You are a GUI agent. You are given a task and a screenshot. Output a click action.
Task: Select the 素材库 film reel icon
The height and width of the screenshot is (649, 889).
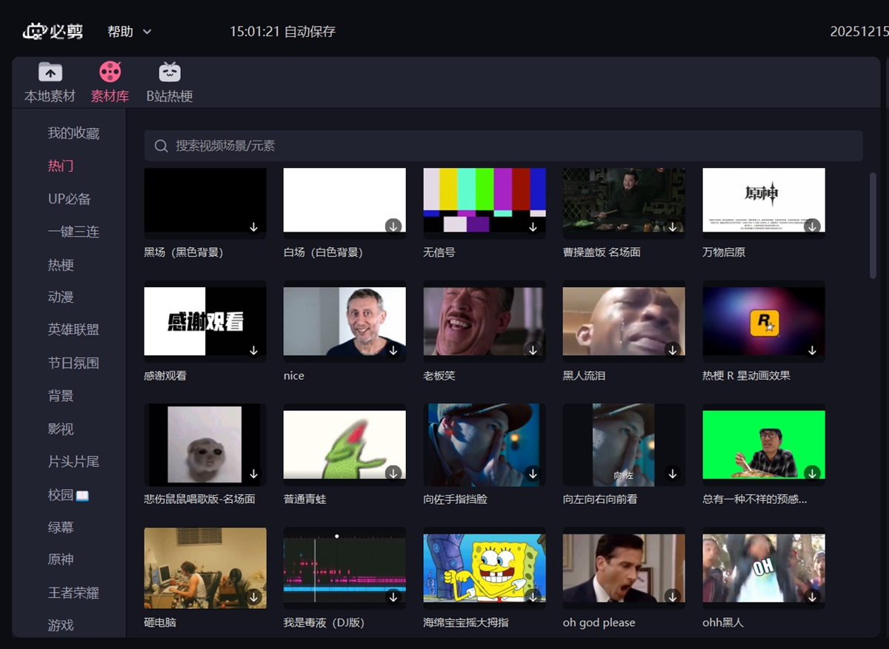110,73
